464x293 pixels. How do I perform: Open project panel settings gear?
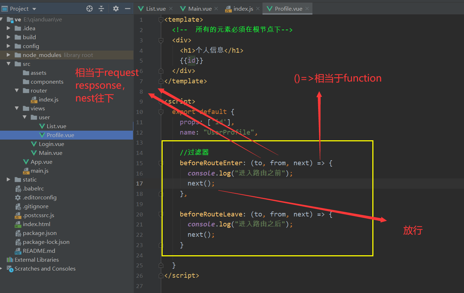[x=116, y=9]
